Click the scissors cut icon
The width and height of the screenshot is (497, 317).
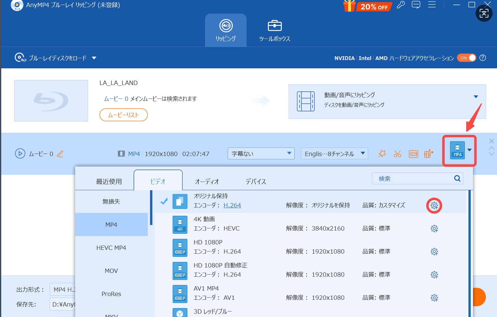click(397, 154)
